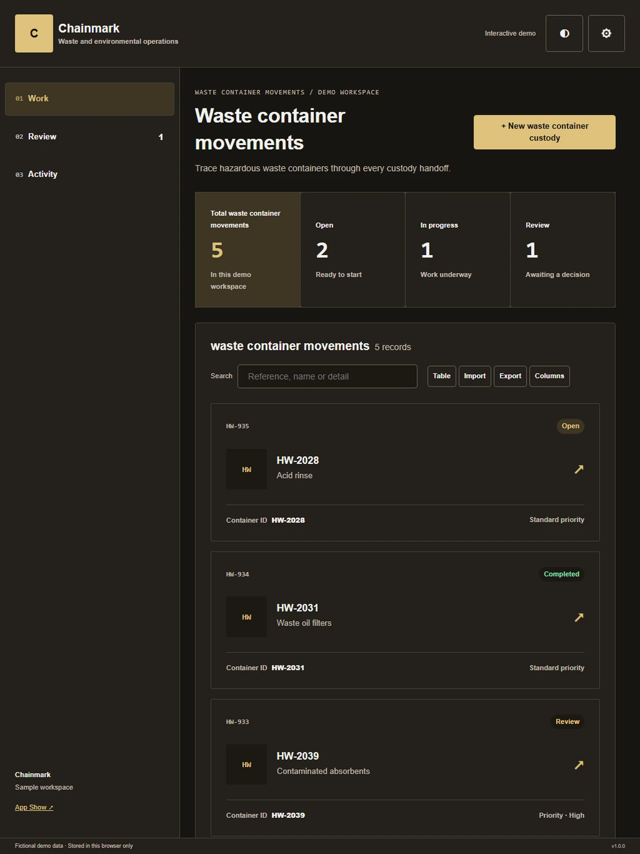640x854 pixels.
Task: Click the breadcrumb Waste Container Movements / Demo Workspace
Action: click(x=287, y=92)
